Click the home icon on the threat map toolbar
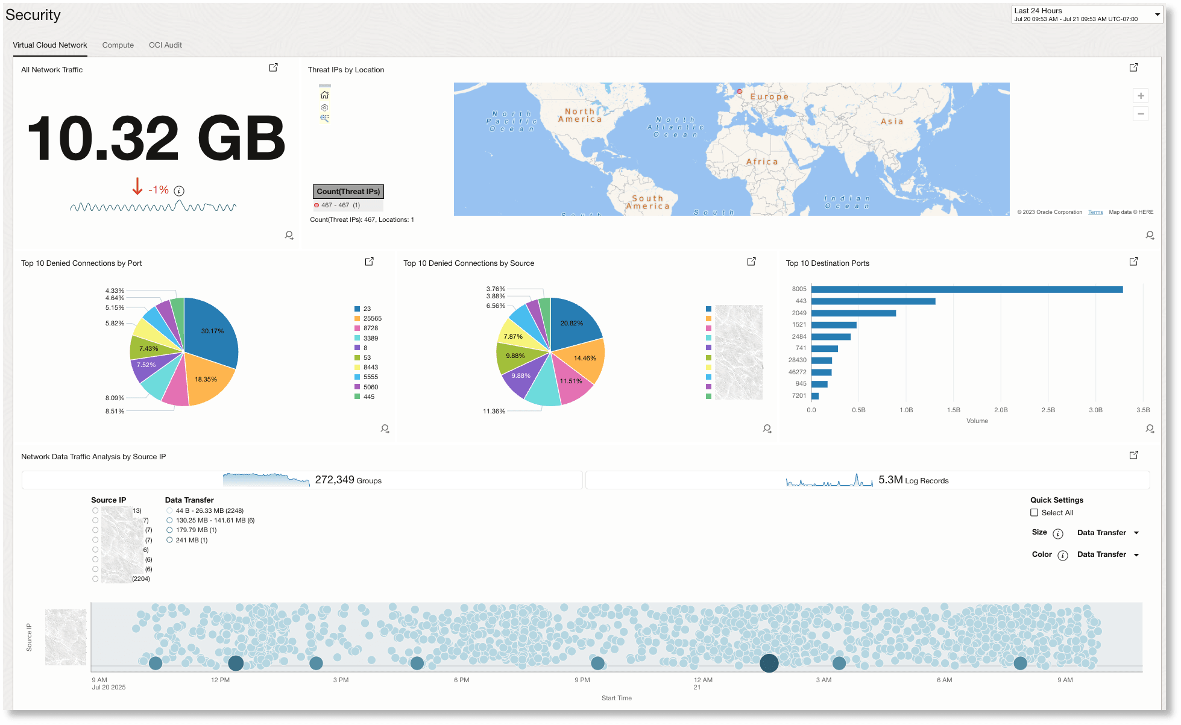 pyautogui.click(x=324, y=95)
